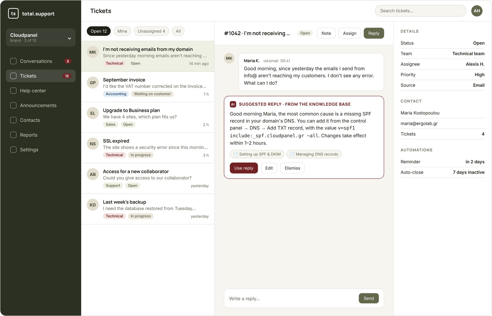Click the Contacts sidebar icon
Screen dimensions: 492x316
click(x=13, y=120)
